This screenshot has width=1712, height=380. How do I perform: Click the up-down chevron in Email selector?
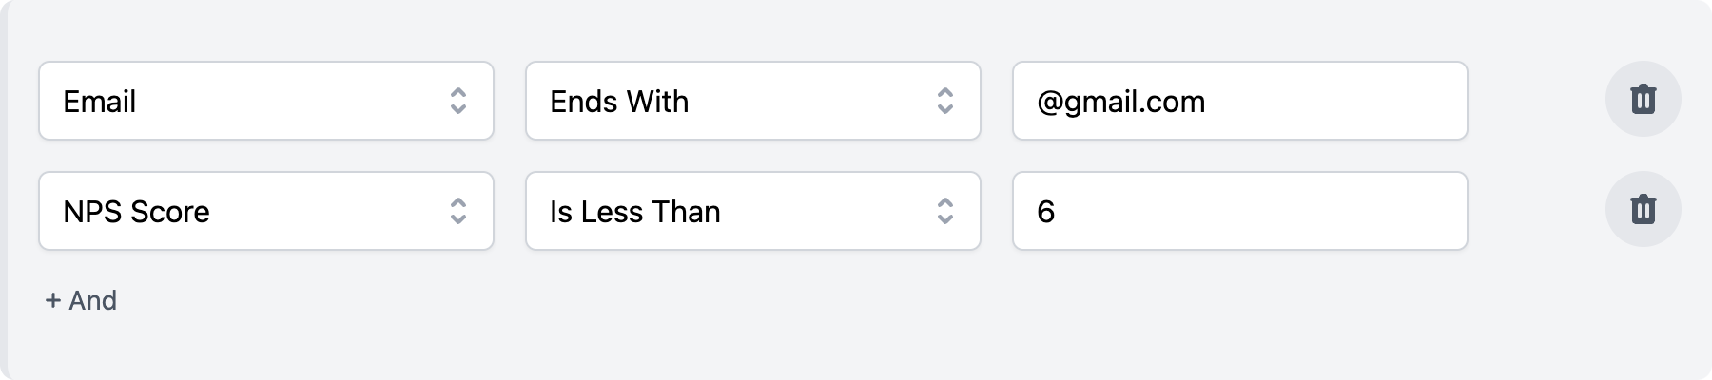tap(458, 101)
